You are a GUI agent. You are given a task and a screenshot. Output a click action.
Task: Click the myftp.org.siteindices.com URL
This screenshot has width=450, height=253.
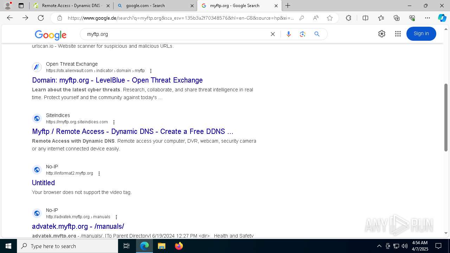point(77,122)
